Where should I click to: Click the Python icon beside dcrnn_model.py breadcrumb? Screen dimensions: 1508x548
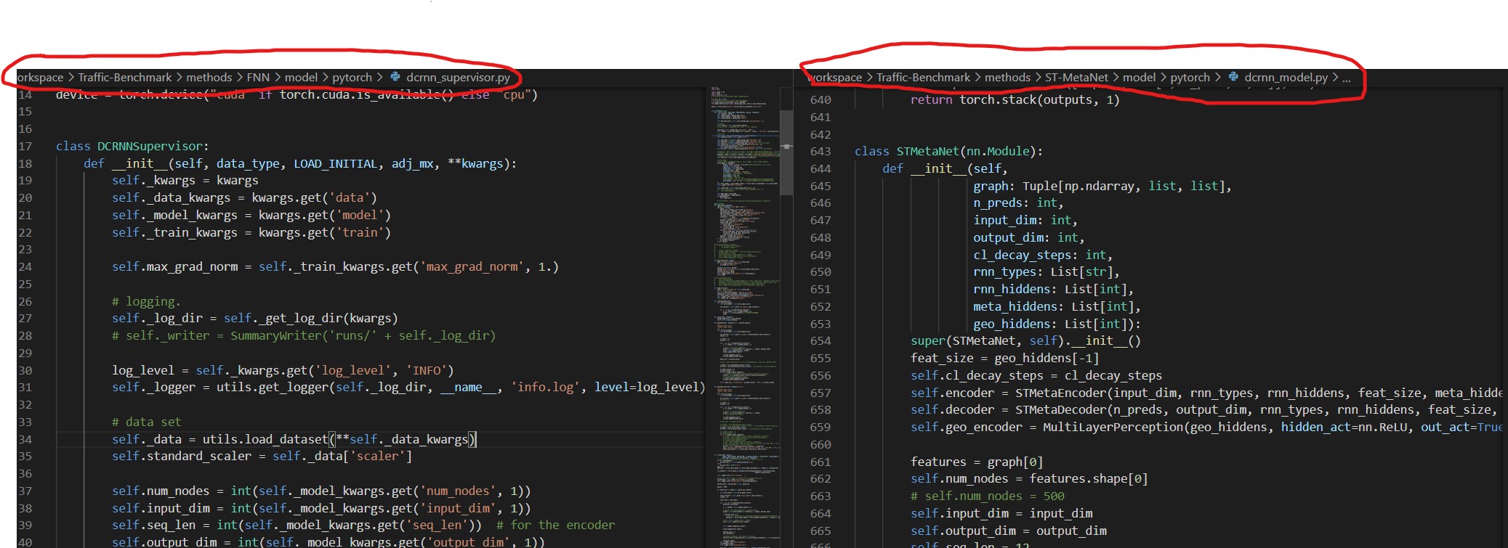coord(1233,76)
